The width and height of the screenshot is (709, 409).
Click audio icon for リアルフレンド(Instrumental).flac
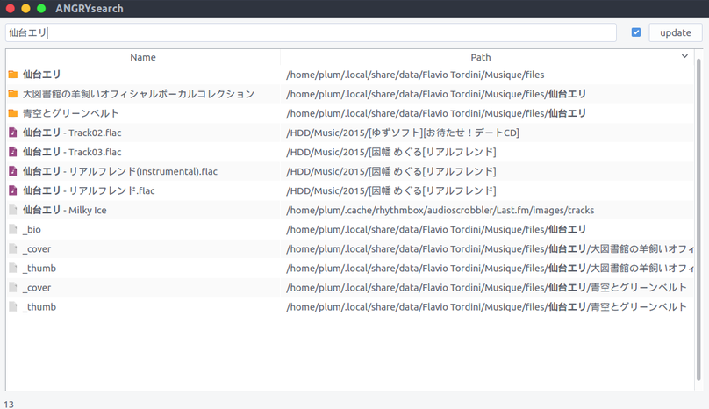(x=13, y=171)
